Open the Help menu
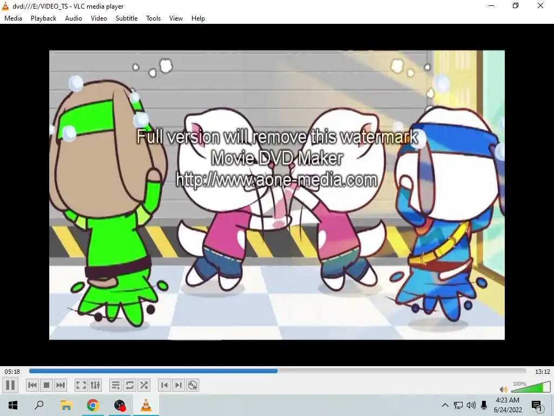This screenshot has width=554, height=416. coord(198,18)
